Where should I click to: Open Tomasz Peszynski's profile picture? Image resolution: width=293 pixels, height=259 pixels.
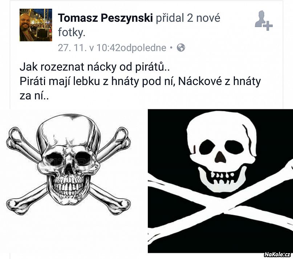pyautogui.click(x=36, y=25)
